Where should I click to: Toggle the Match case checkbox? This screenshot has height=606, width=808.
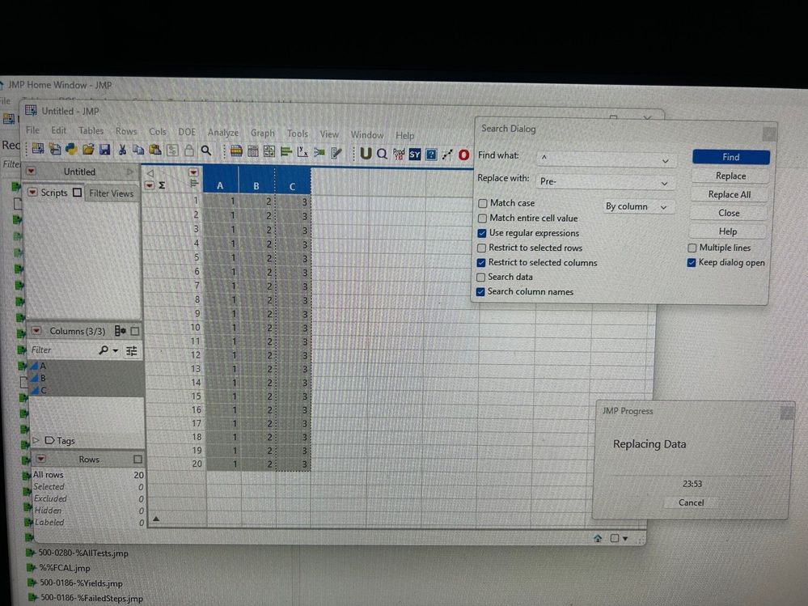tap(482, 204)
